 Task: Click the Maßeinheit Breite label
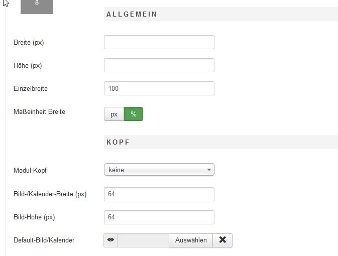coord(39,111)
